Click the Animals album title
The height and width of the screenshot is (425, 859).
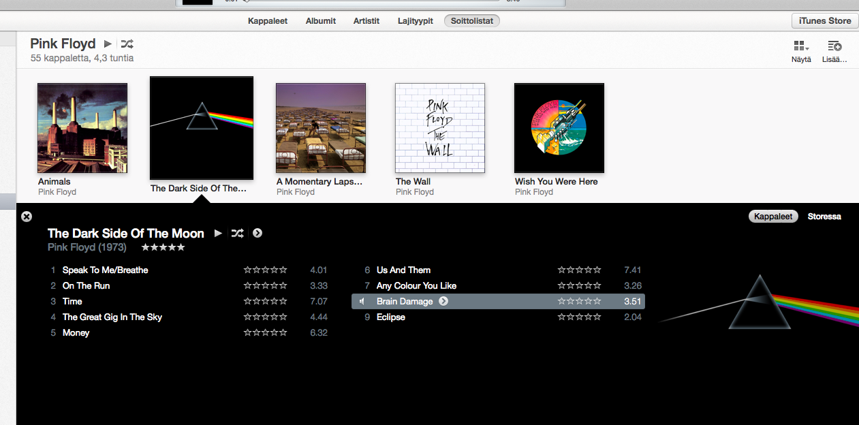54,182
